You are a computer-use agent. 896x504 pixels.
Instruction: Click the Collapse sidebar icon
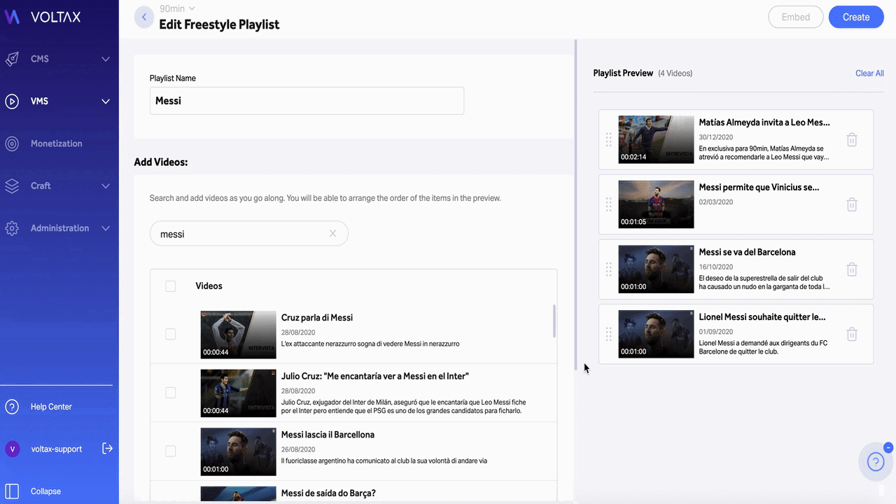(x=12, y=491)
